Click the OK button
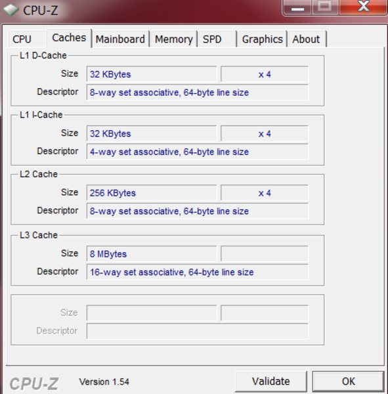The height and width of the screenshot is (394, 388). [x=349, y=382]
